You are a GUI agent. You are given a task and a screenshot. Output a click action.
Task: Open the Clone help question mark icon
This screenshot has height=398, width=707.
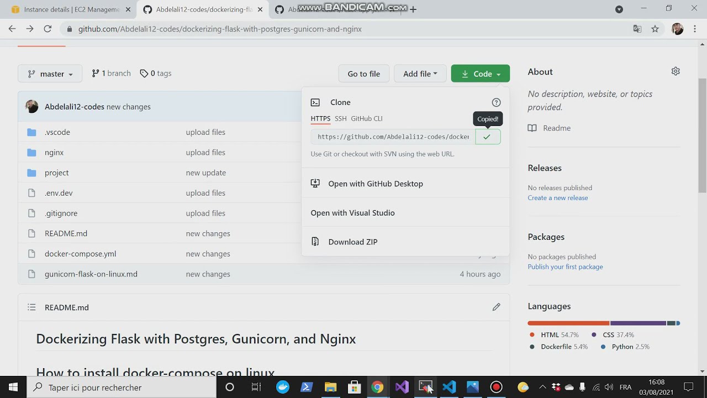point(496,102)
